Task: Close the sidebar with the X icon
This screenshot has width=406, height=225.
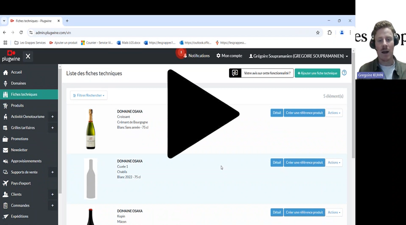Action: pyautogui.click(x=28, y=56)
